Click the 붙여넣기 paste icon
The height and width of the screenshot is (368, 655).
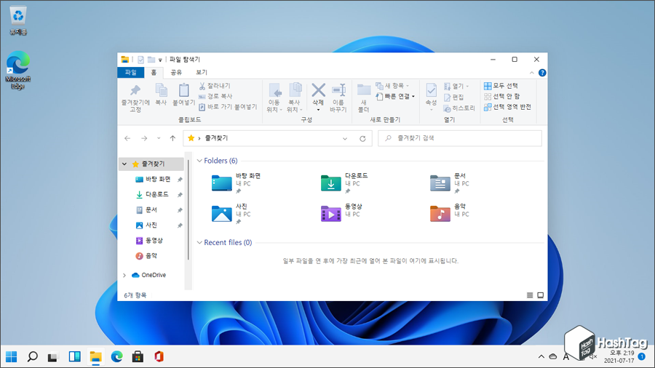tap(184, 90)
